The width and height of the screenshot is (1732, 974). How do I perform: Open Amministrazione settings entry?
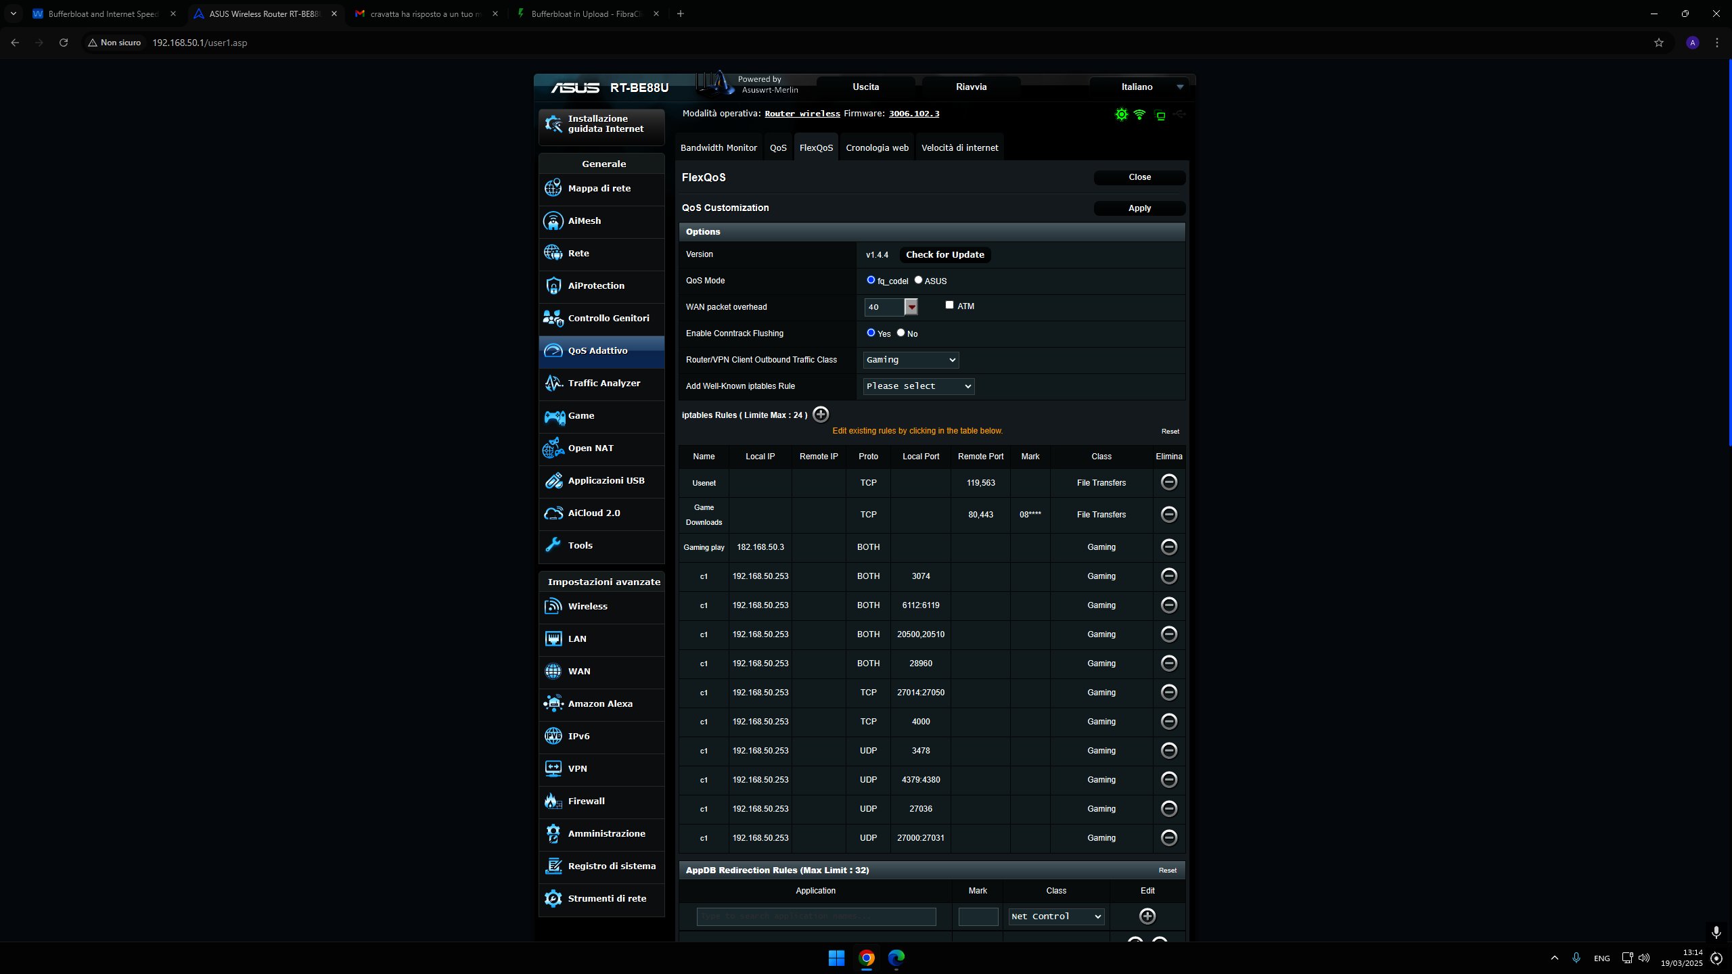pyautogui.click(x=601, y=834)
